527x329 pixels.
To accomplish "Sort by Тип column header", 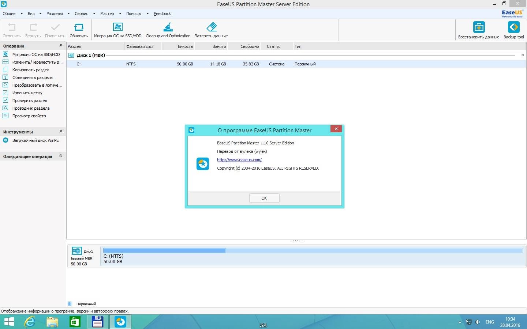I will tap(410, 46).
